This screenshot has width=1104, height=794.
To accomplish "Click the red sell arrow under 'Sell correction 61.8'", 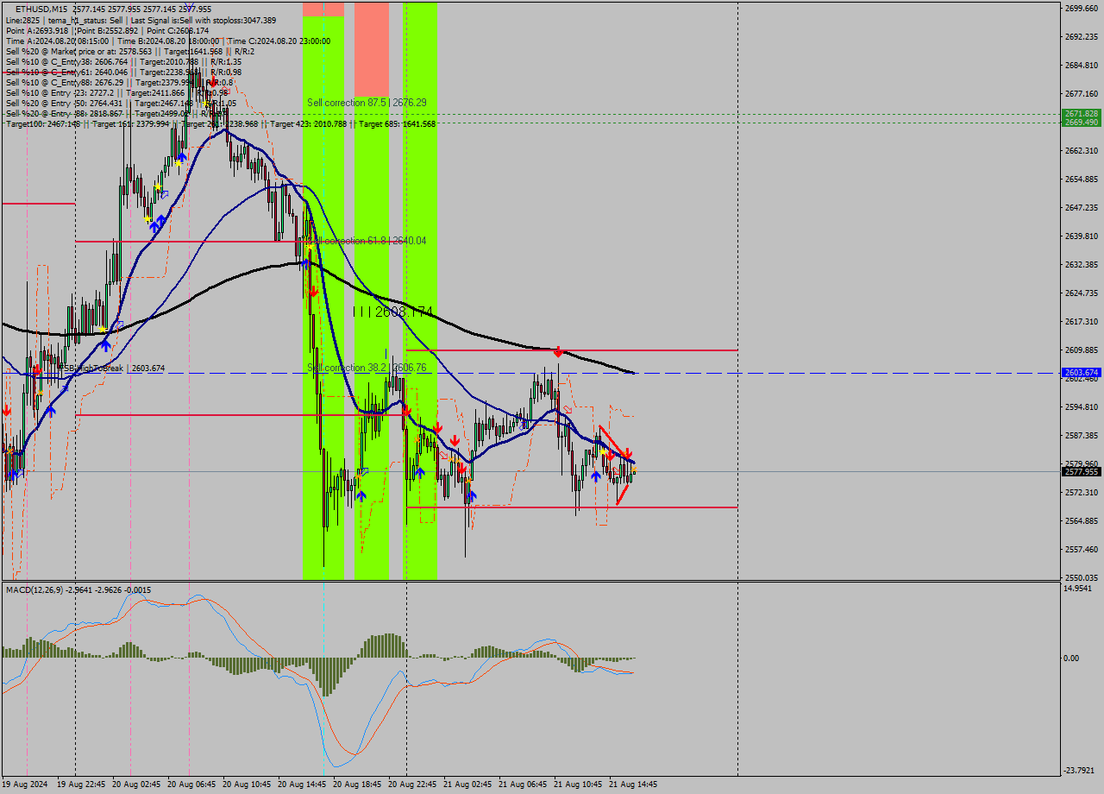I will click(312, 291).
